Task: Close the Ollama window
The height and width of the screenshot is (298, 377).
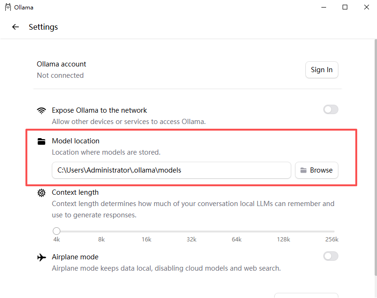Action: click(367, 7)
